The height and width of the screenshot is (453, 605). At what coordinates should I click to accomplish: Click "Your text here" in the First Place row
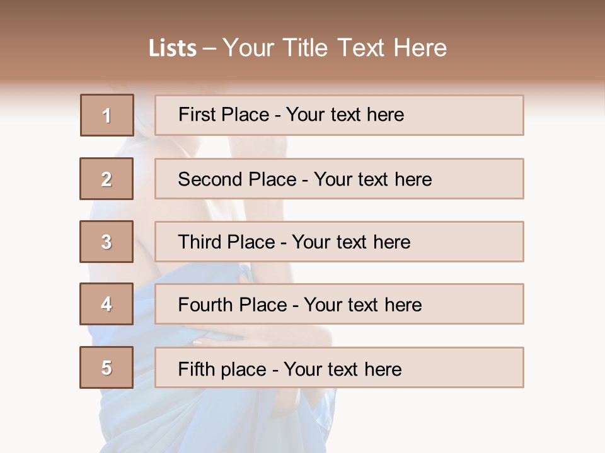pos(345,115)
